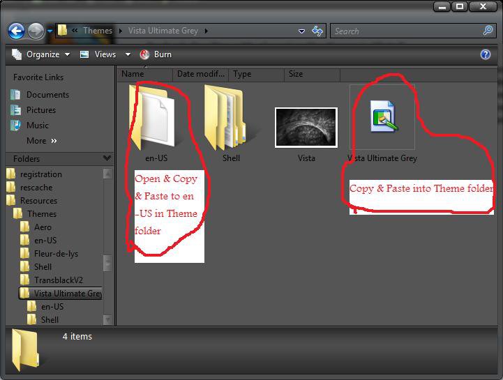Screen dimensions: 503x380
Task: Select en-US subfolder under Vista Ultimate Grey
Action: pos(52,307)
